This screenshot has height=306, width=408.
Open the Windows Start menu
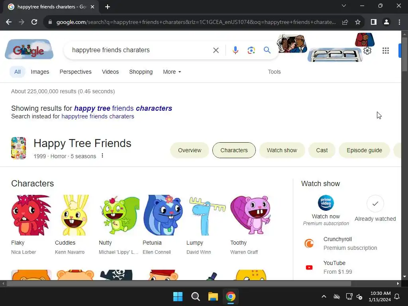point(178,296)
